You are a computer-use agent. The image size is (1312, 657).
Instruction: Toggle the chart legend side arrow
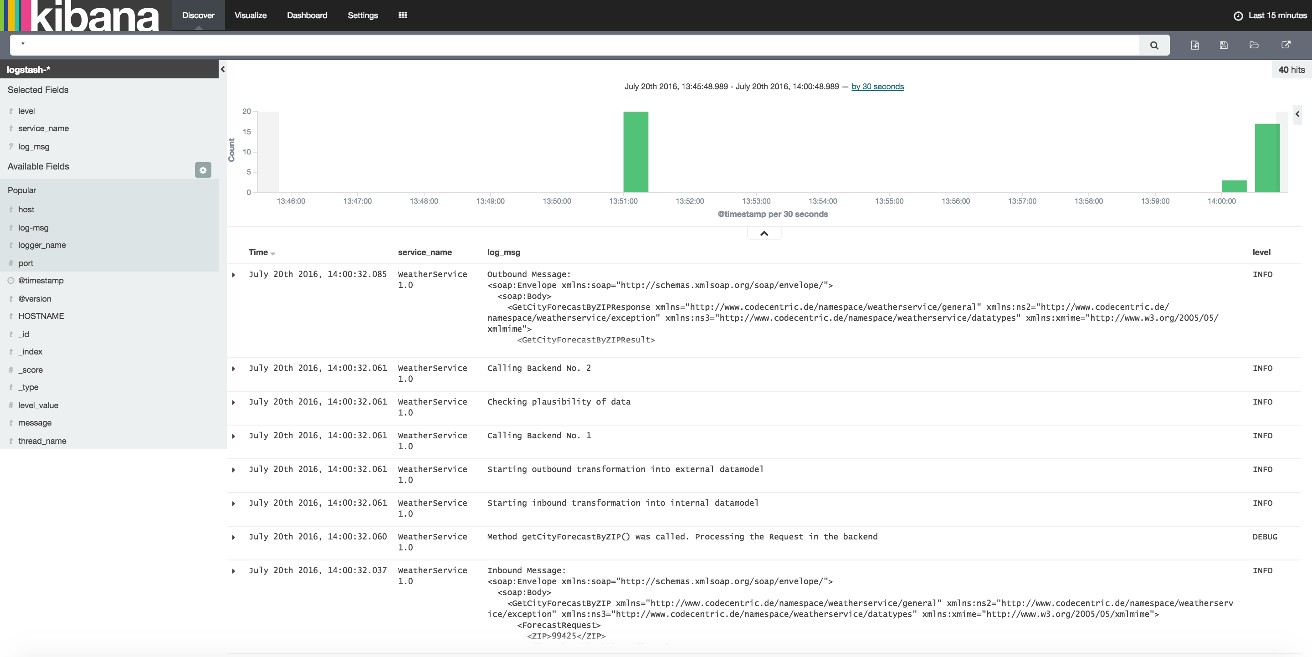pos(1297,114)
